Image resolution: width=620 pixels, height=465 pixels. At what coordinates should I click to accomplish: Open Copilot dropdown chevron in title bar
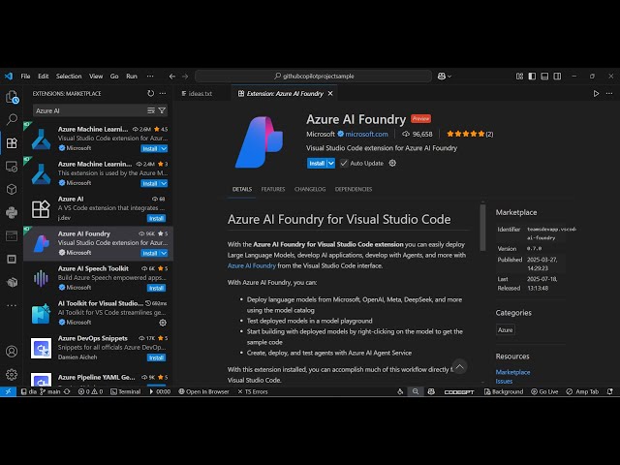click(449, 76)
